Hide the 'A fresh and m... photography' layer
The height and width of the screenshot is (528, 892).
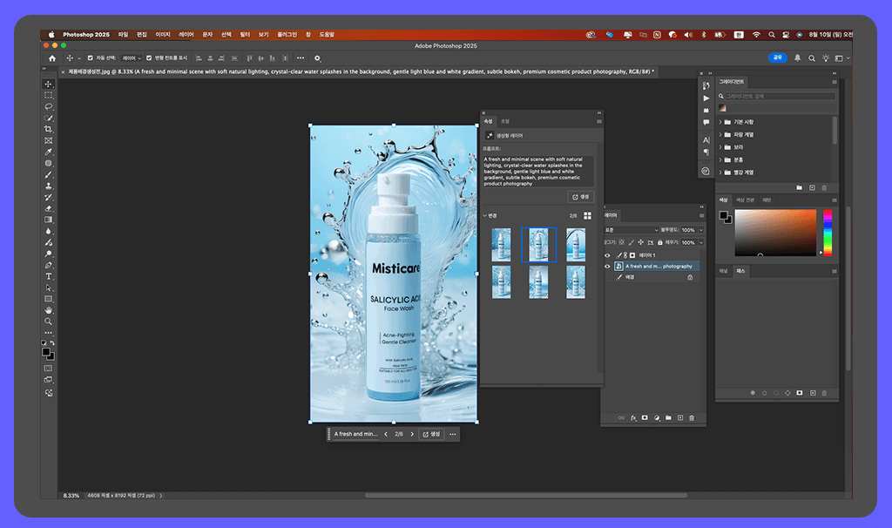pos(607,267)
